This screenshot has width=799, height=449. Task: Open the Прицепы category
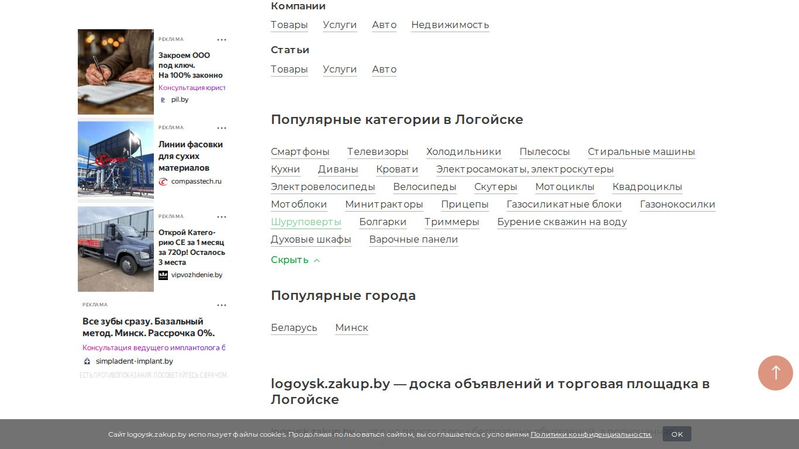pyautogui.click(x=465, y=205)
